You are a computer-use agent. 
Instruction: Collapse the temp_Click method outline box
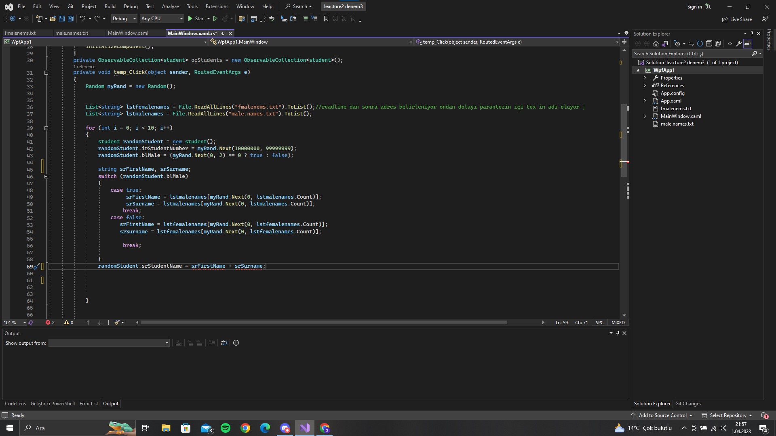(46, 73)
